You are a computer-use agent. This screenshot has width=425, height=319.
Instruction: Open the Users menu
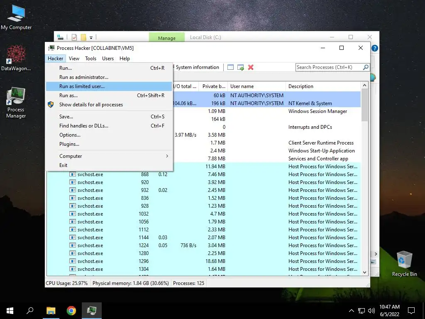point(108,58)
